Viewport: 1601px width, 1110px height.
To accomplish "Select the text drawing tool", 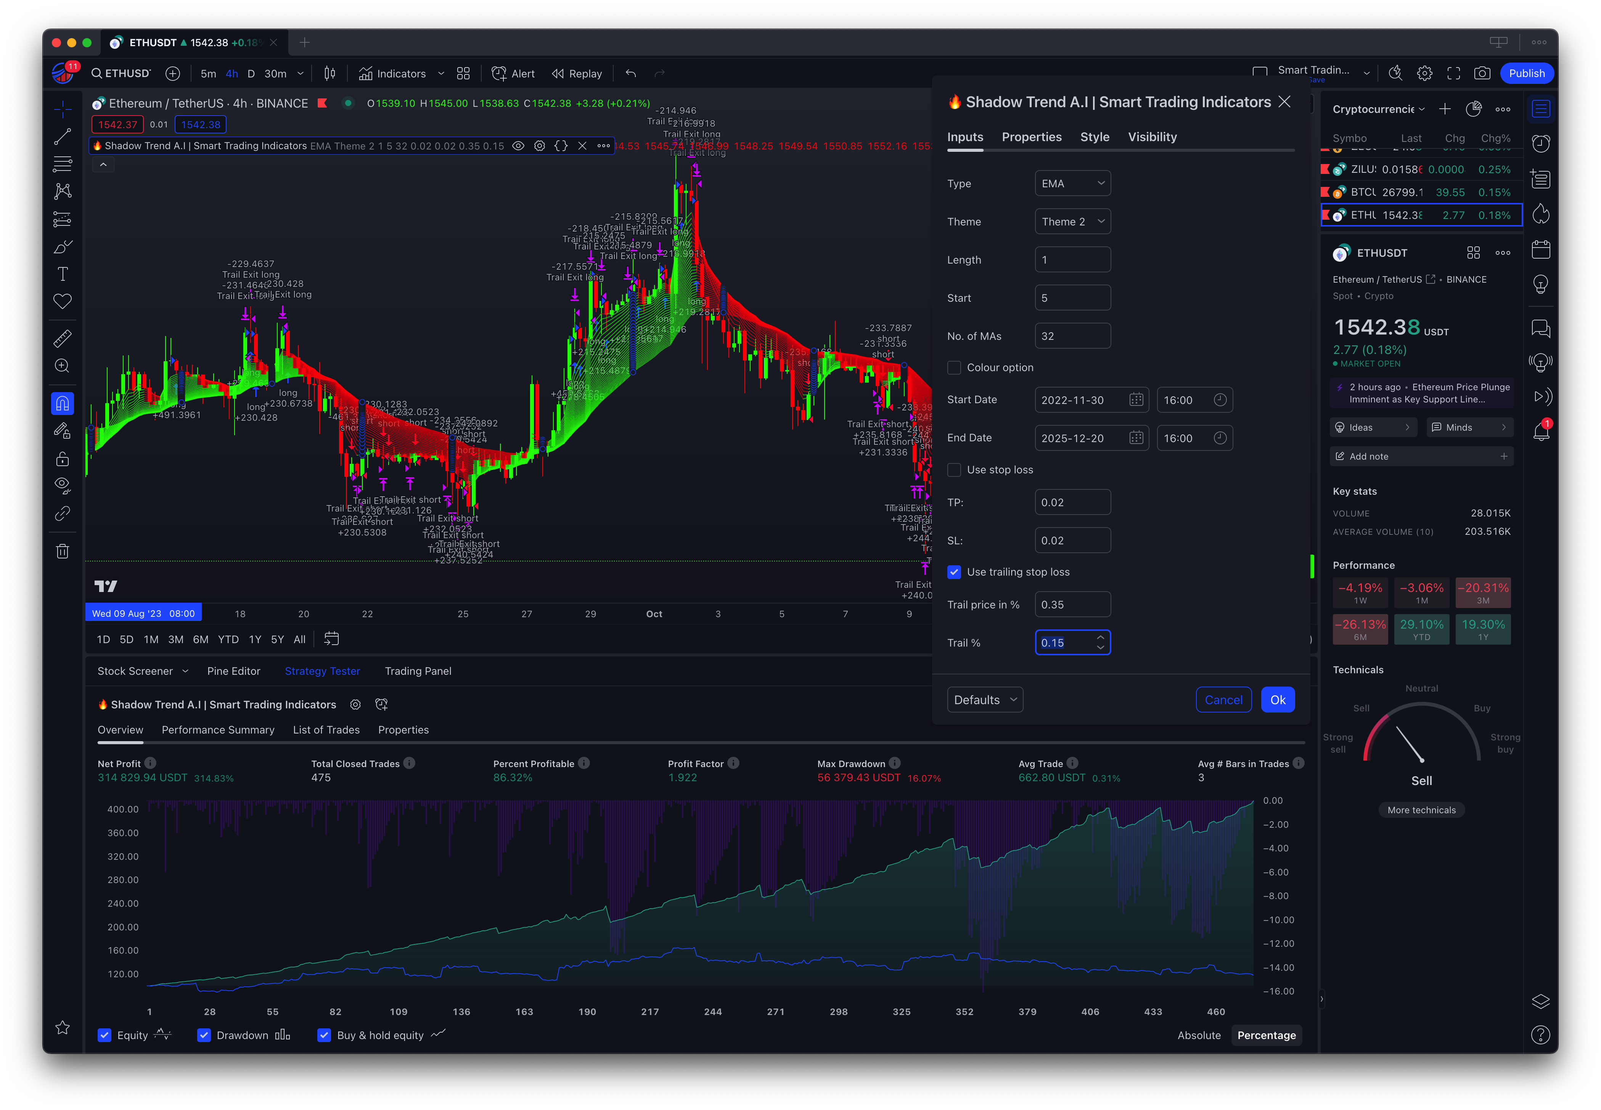I will [63, 274].
